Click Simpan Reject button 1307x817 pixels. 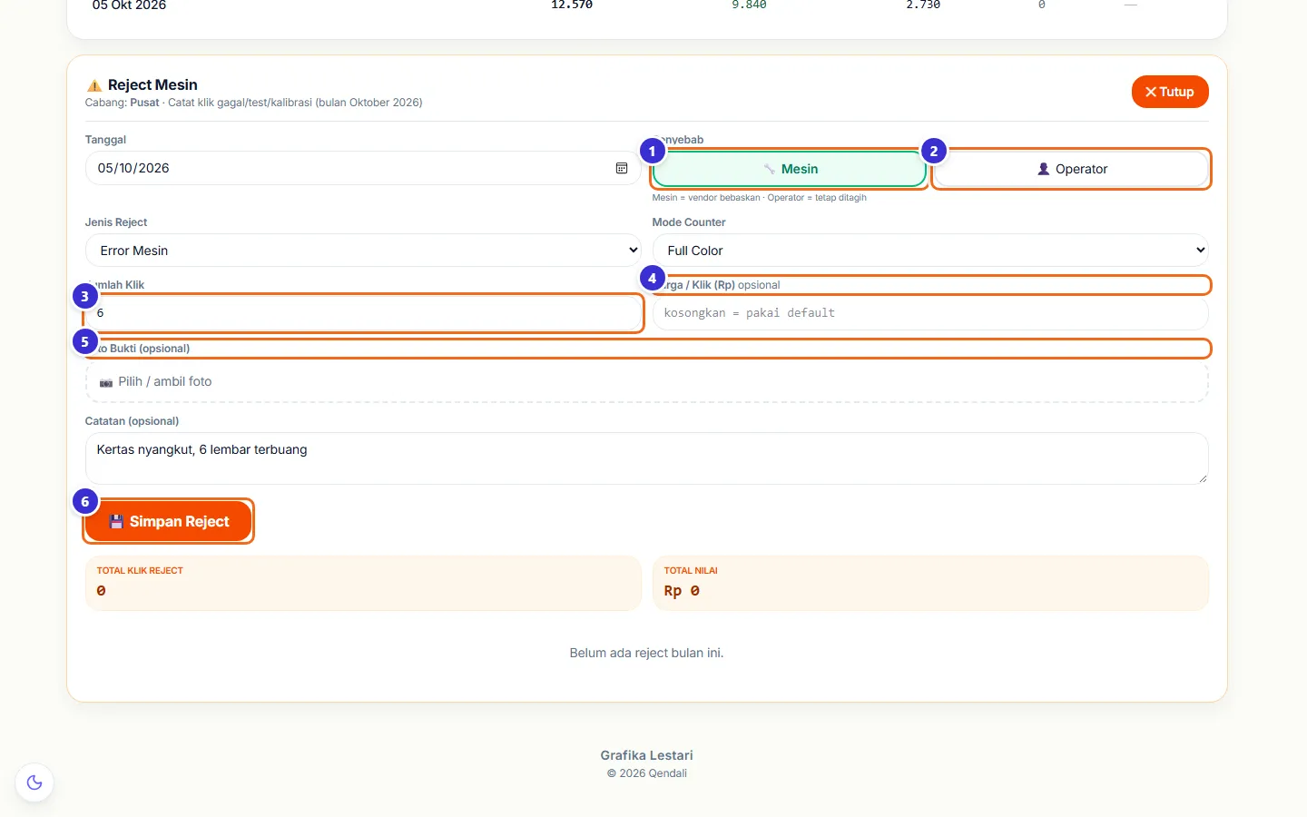pyautogui.click(x=168, y=521)
